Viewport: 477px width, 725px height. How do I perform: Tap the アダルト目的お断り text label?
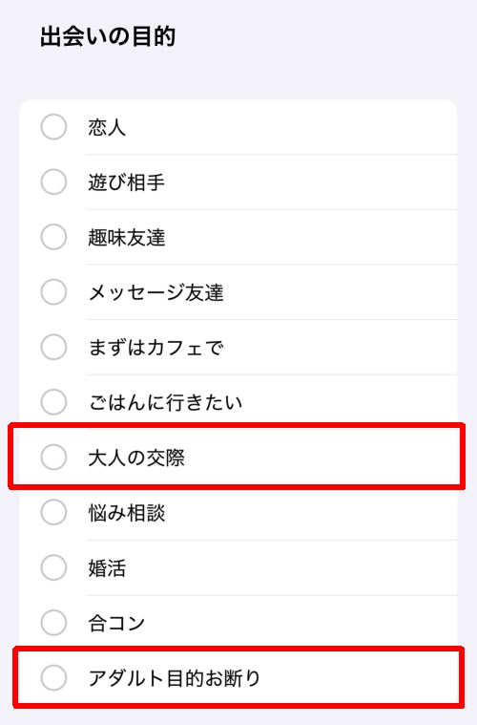pos(175,678)
